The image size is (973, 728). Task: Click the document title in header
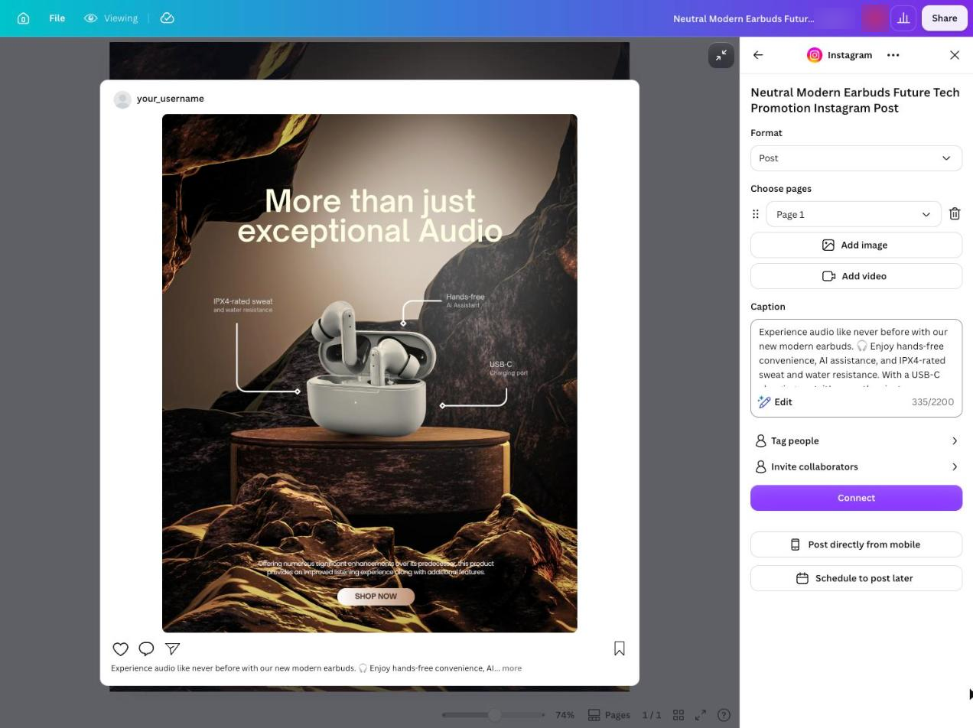(x=744, y=18)
